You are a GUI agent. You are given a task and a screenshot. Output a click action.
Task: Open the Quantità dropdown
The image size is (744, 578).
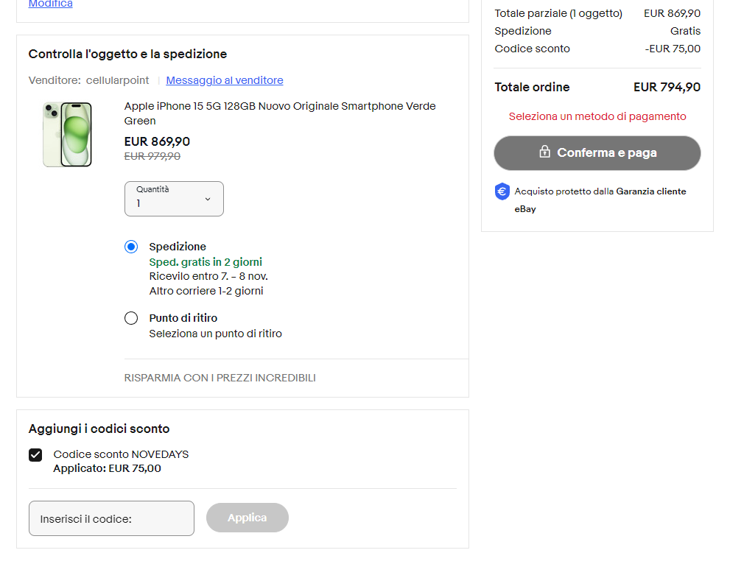(x=174, y=199)
